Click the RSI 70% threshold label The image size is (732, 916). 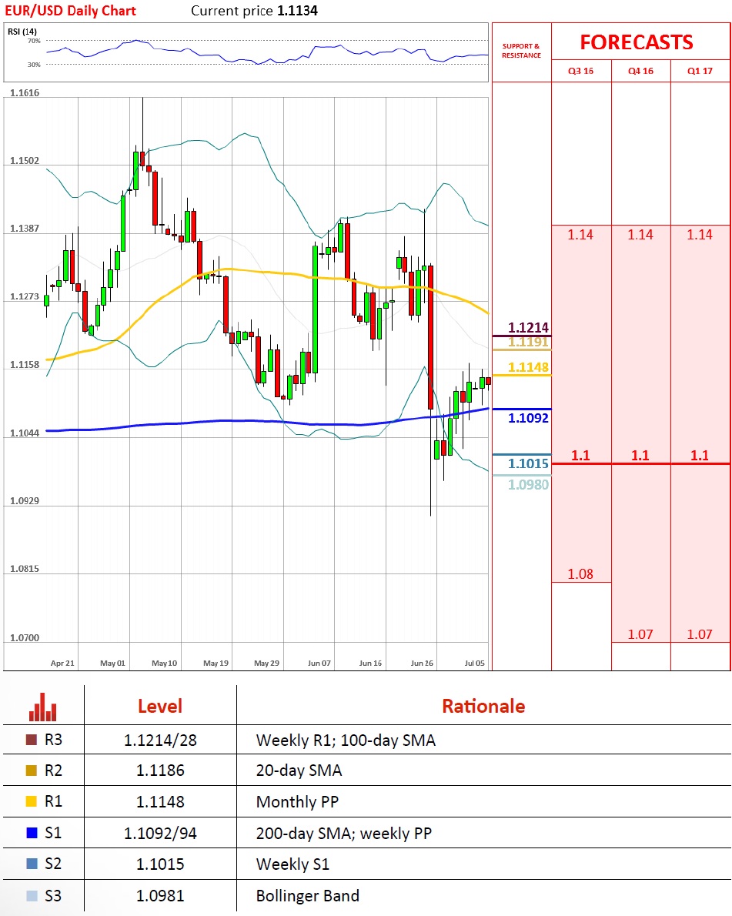(34, 41)
